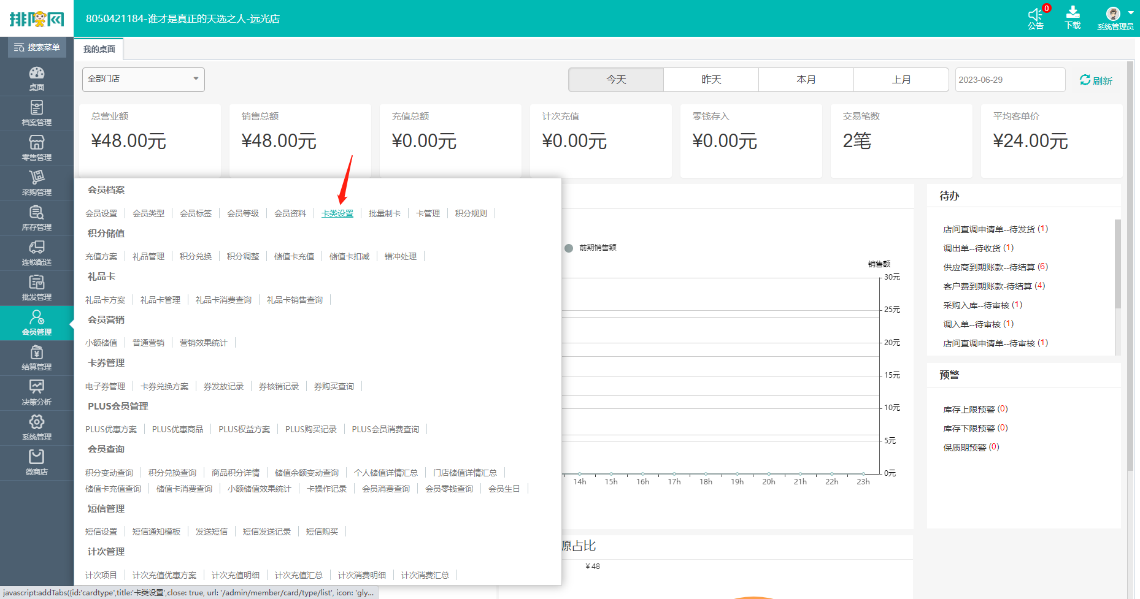Open PLUS优惠方案 menu link

(111, 429)
